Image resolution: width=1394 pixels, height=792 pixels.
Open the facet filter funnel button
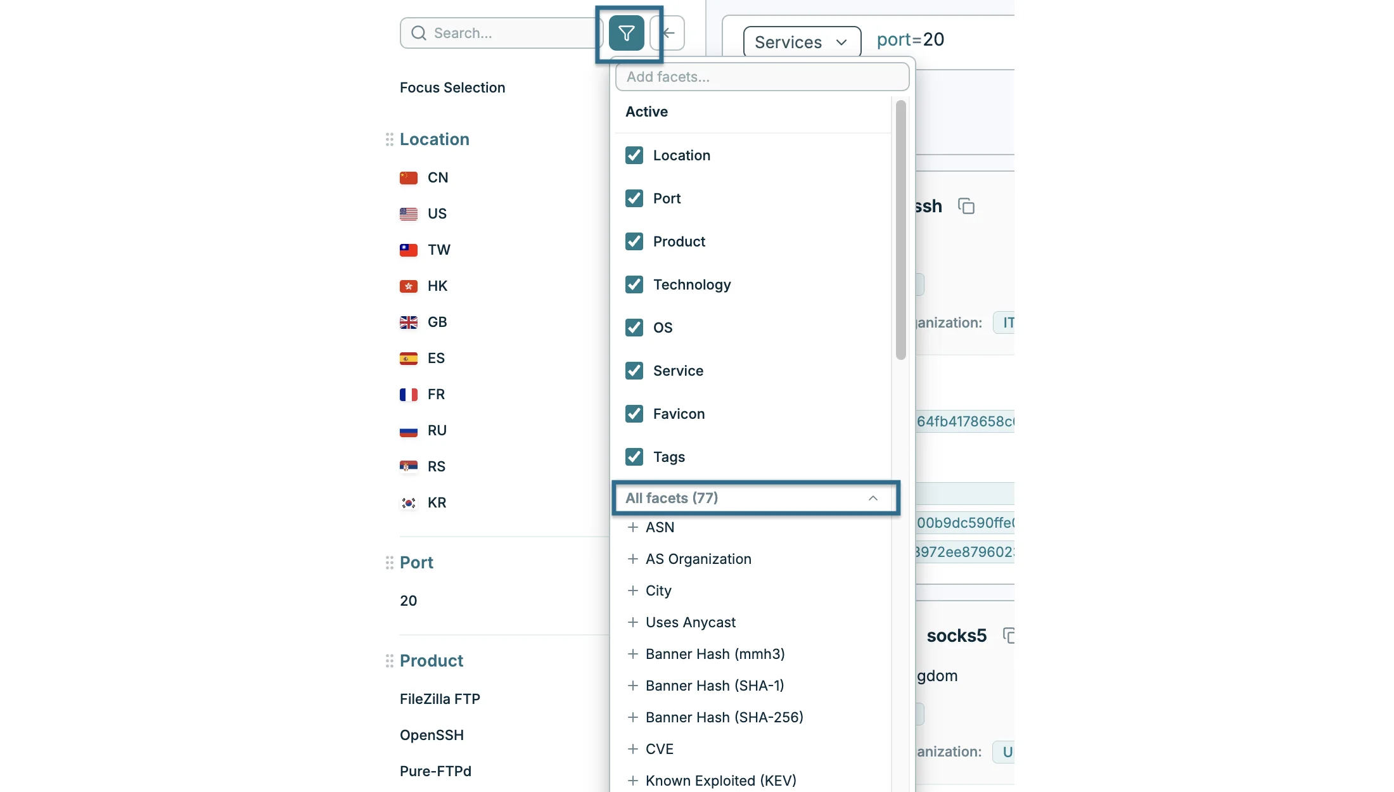[x=626, y=33]
